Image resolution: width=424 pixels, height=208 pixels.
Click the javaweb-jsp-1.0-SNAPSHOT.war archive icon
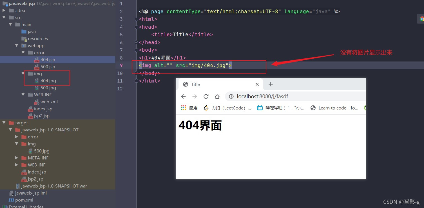18,186
